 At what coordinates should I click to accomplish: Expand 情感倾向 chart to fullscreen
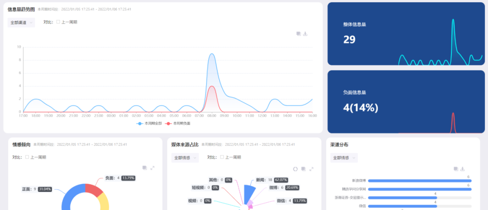152,168
